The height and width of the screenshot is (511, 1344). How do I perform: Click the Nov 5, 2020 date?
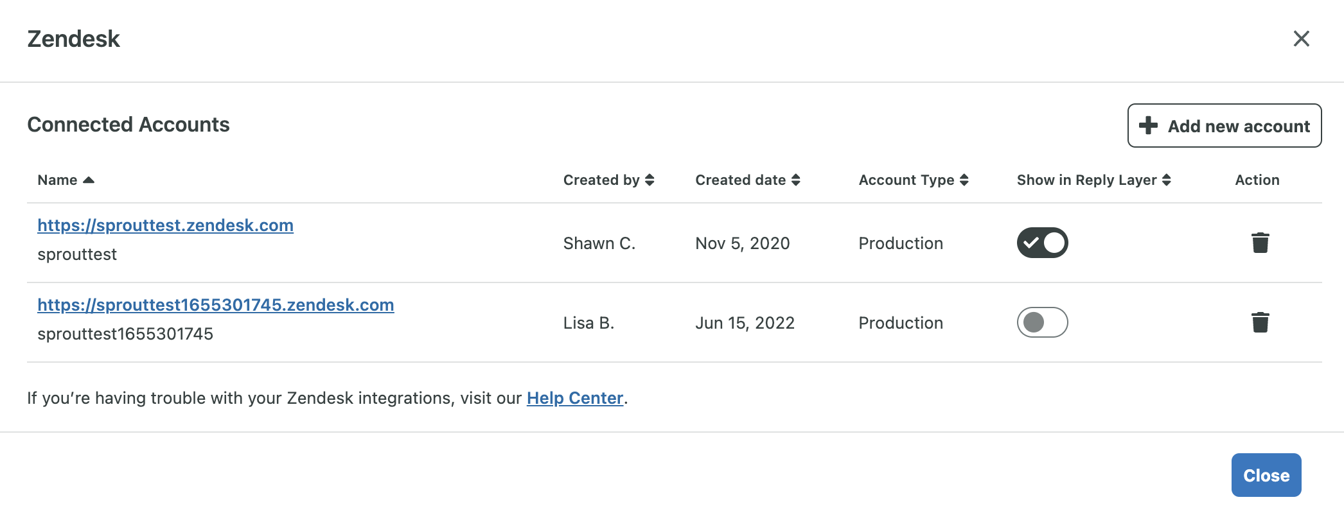pos(742,243)
